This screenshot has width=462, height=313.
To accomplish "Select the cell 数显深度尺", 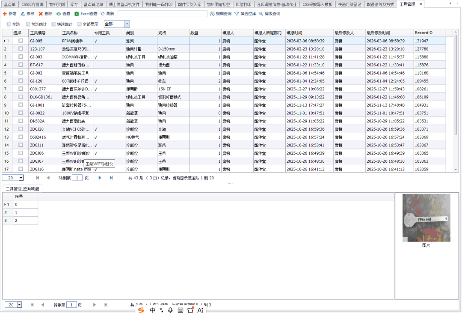I will pyautogui.click(x=77, y=49).
